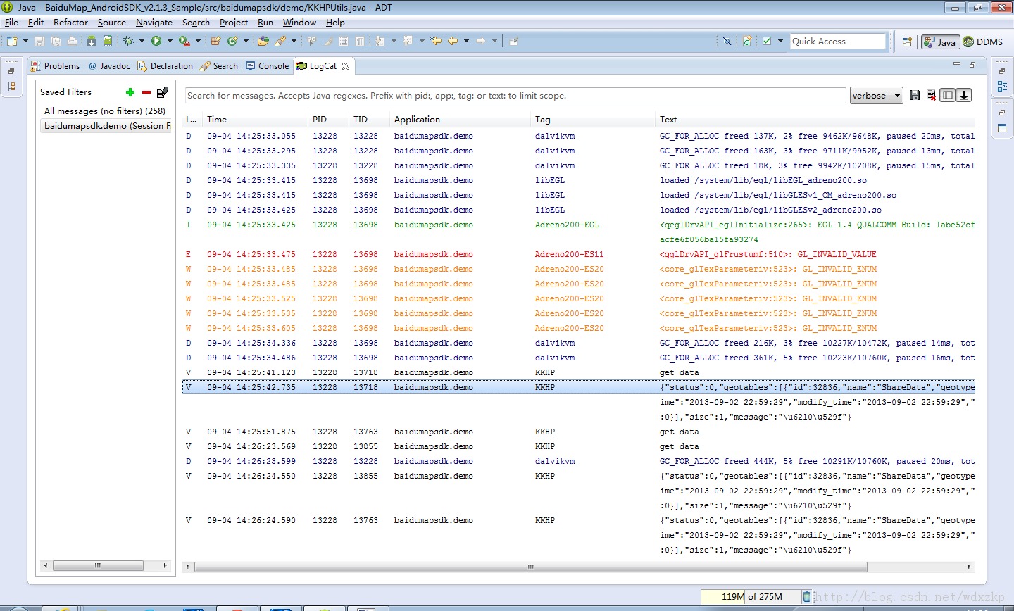
Task: Toggle display of saved filters view
Action: 948,95
